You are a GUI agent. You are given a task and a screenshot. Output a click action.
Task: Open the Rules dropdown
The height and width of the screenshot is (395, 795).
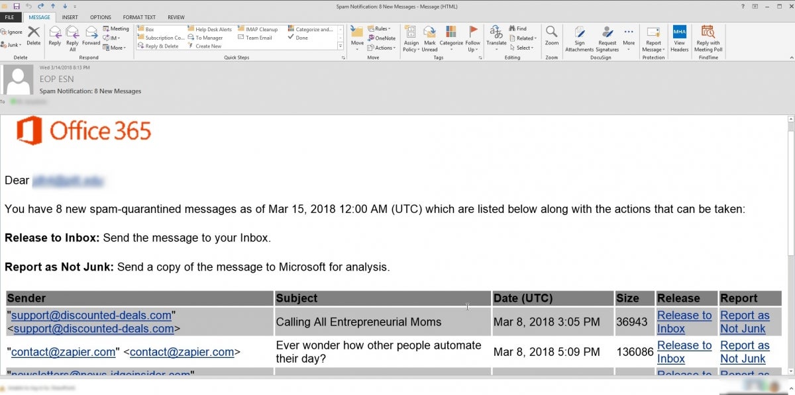tap(380, 29)
